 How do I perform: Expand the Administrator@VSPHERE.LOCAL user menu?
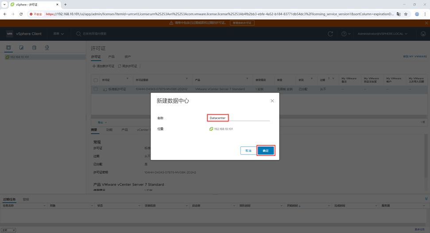(x=383, y=34)
